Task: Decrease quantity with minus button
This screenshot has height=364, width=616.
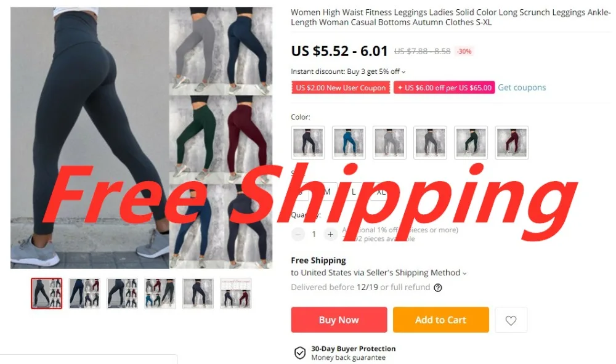Action: [298, 235]
